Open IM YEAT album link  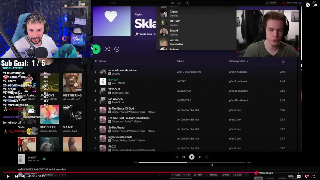181,81
